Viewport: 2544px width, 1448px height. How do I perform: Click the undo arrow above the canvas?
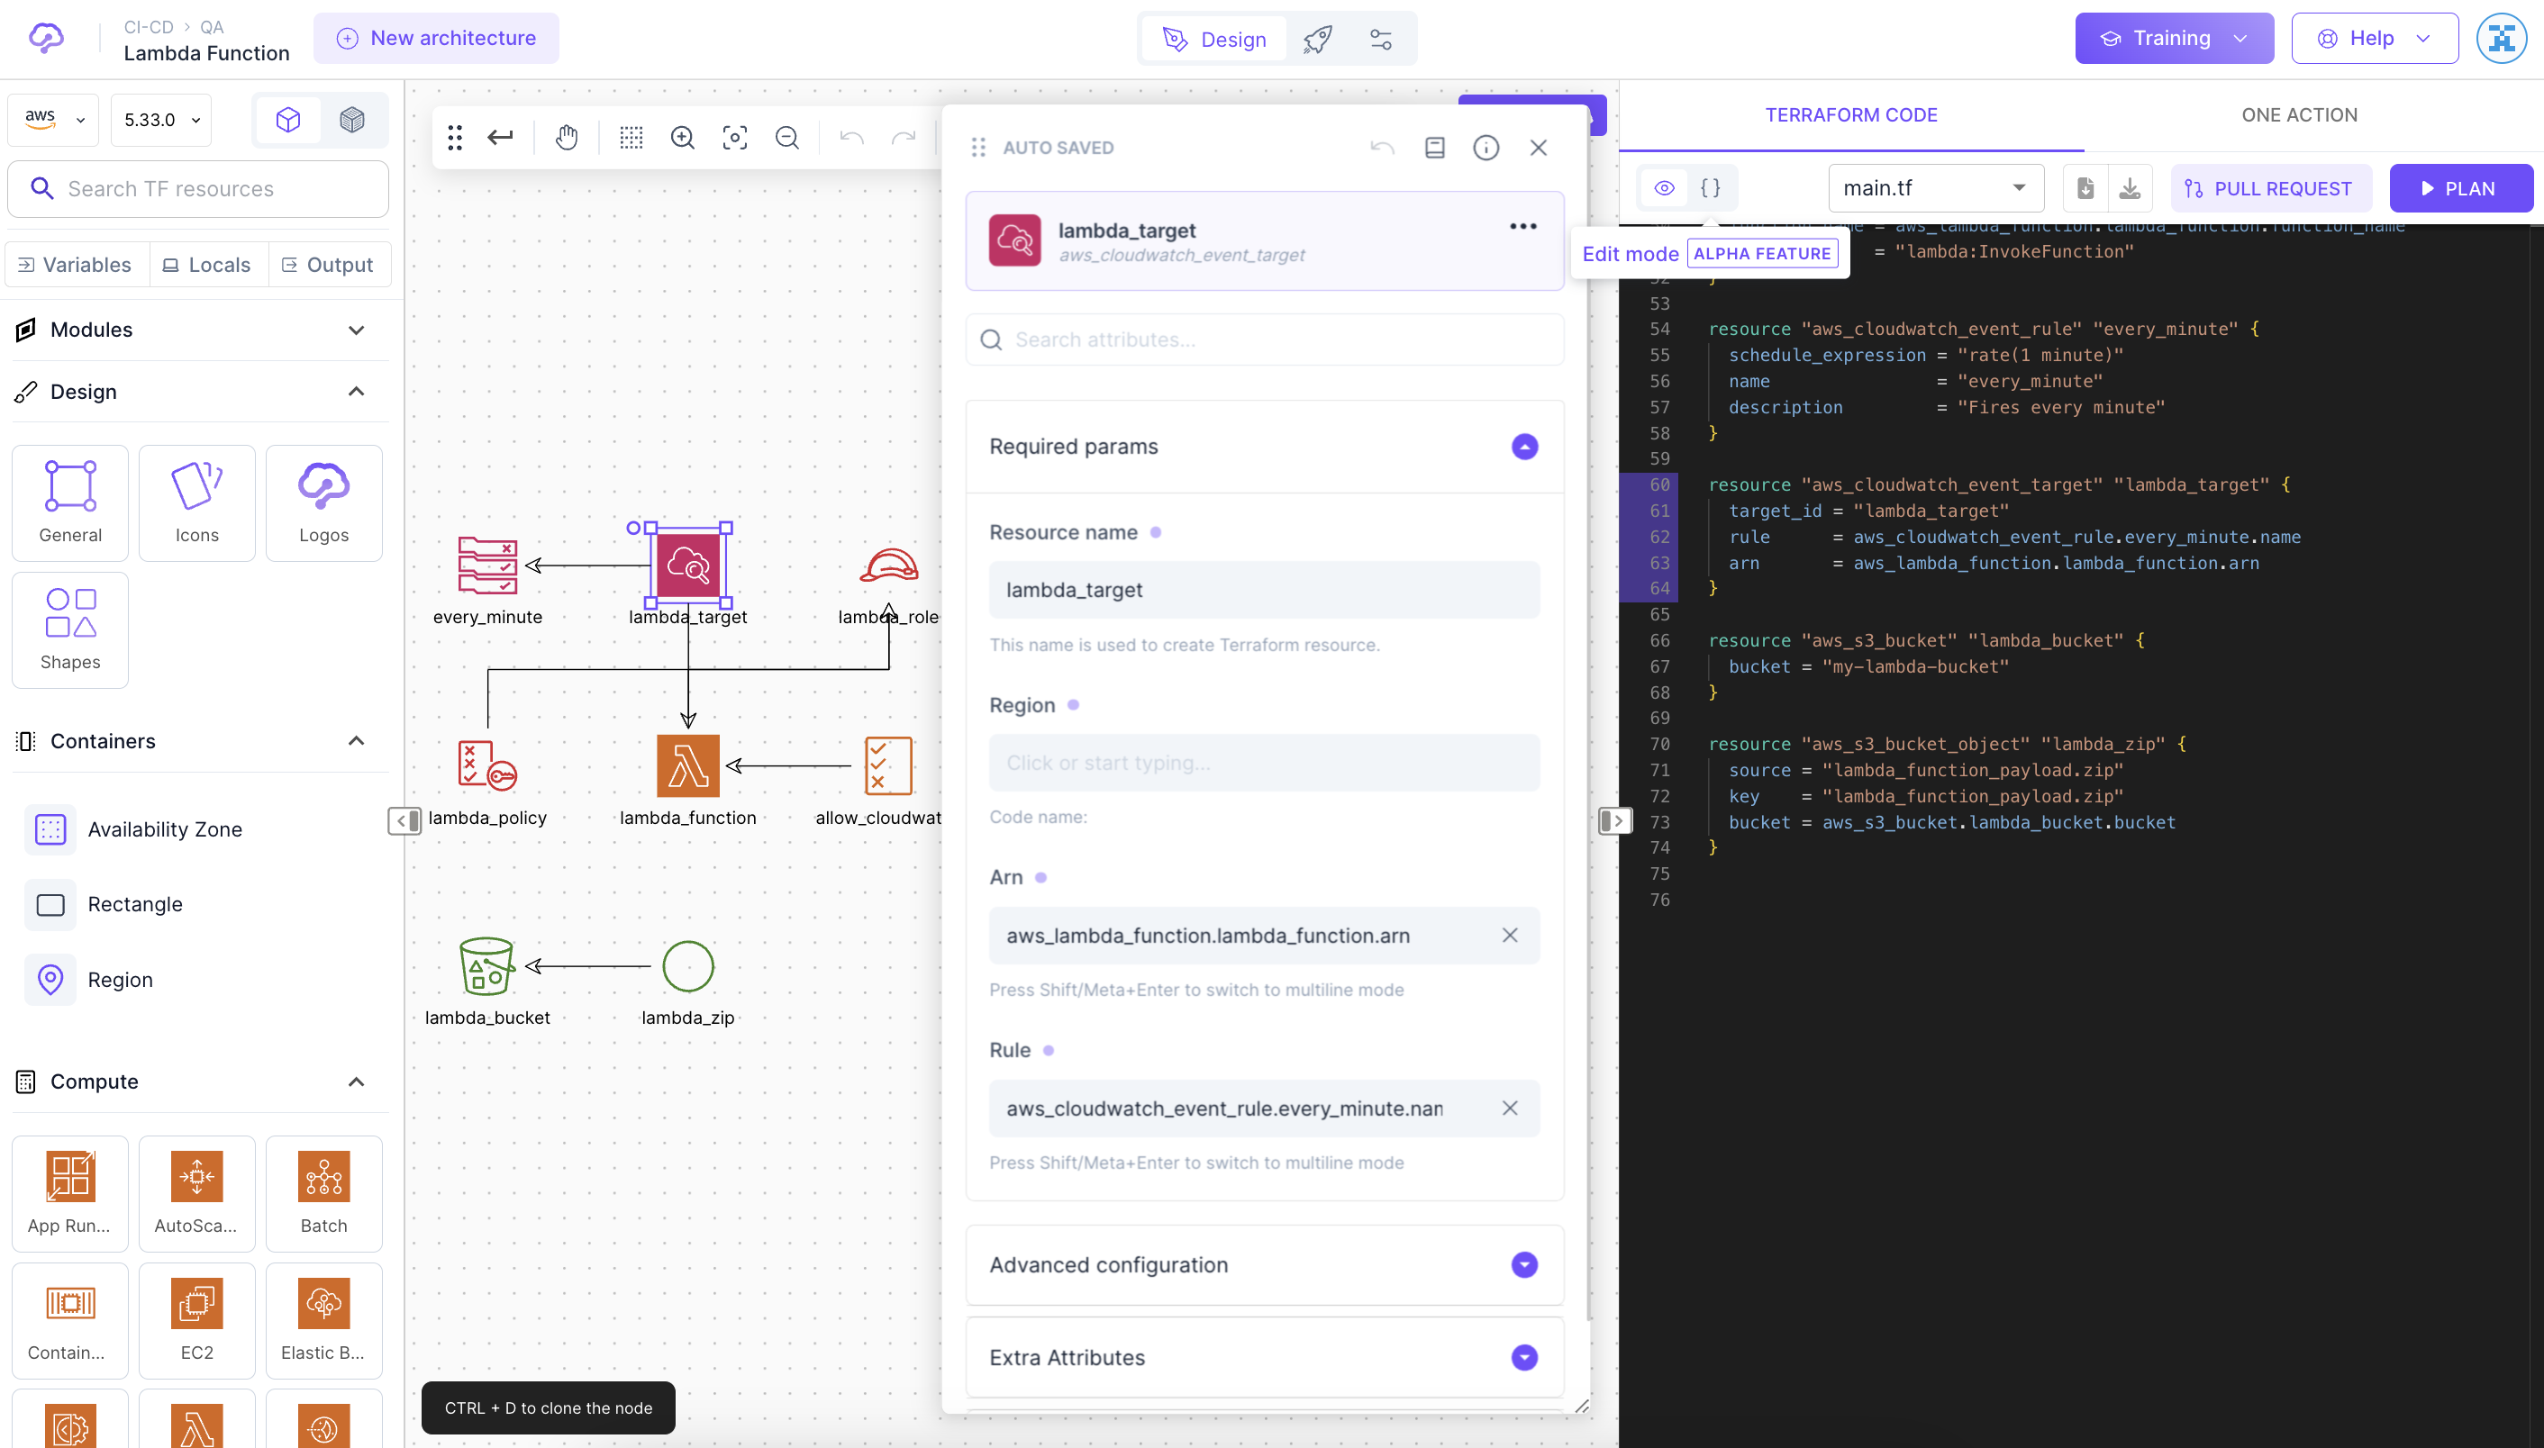(x=850, y=137)
